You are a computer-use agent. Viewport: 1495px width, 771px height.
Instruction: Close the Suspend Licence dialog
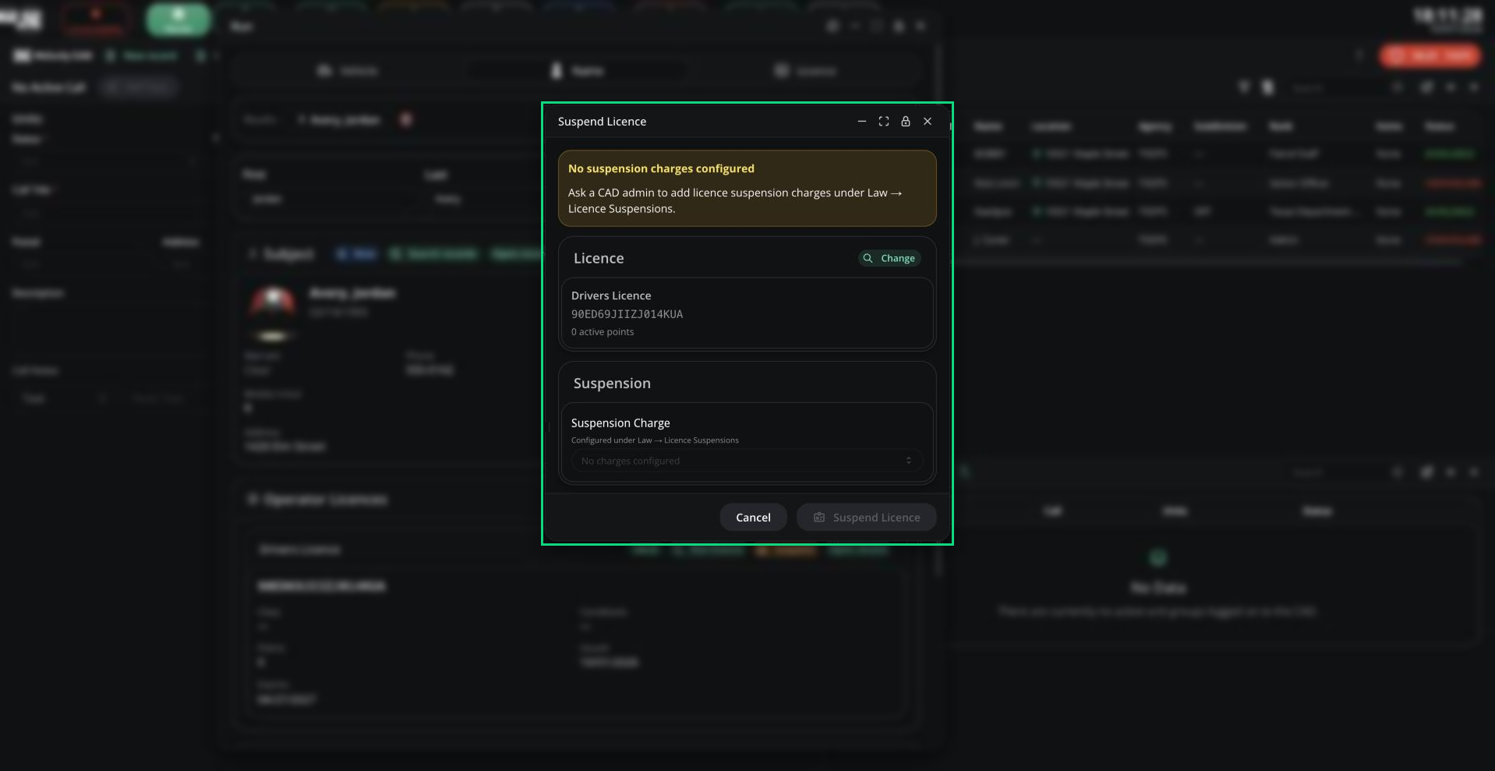coord(927,122)
